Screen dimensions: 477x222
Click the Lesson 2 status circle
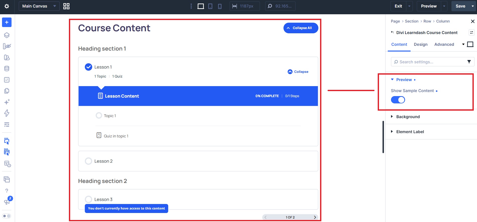point(88,161)
